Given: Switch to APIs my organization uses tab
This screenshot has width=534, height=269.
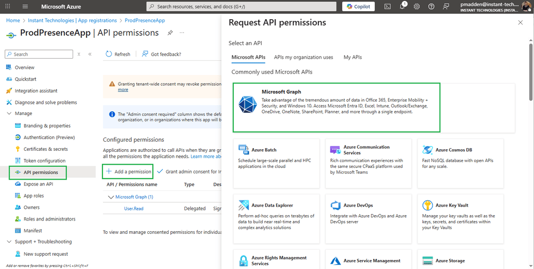Looking at the screenshot, I should pos(303,58).
